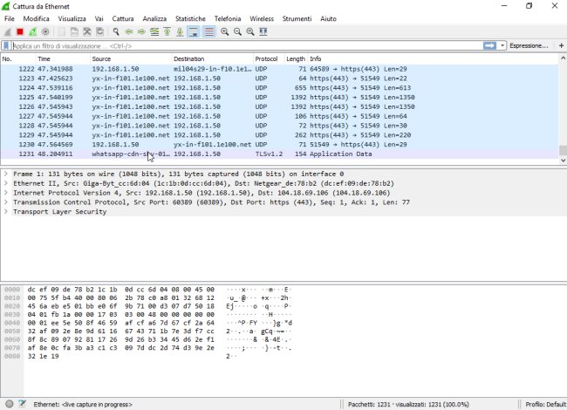The height and width of the screenshot is (410, 567).
Task: Start capture with the shark fin icon
Action: (x=8, y=31)
